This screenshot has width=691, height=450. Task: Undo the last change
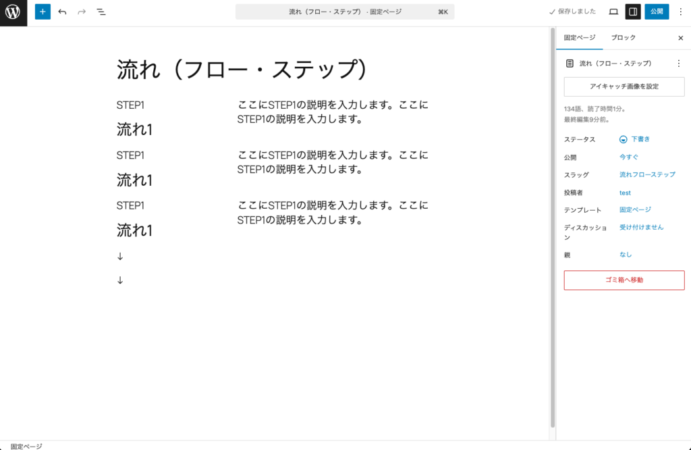61,11
